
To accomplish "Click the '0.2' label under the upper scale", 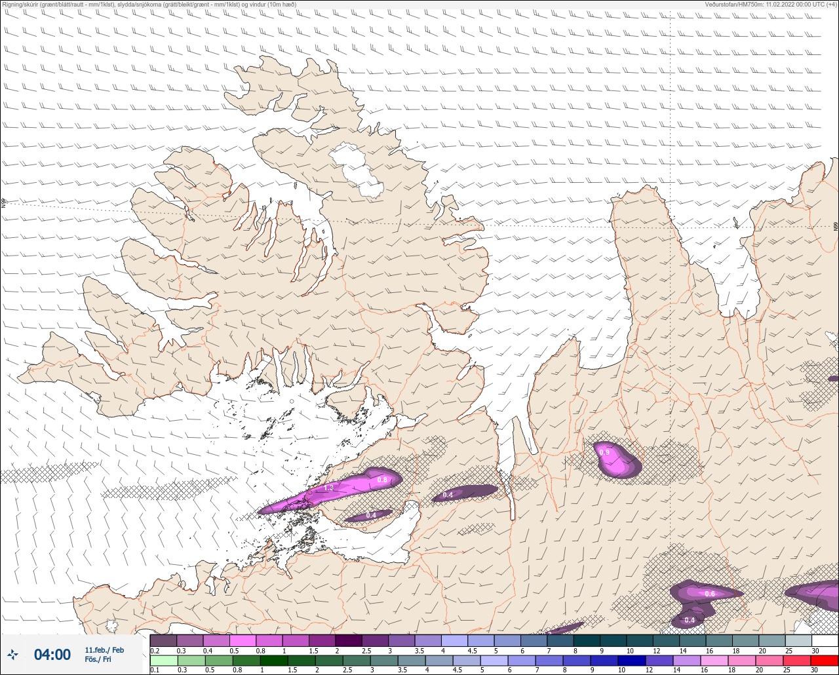I will pos(155,651).
